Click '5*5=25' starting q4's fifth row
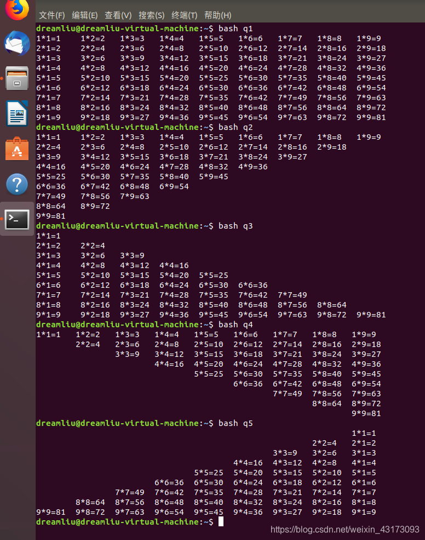The height and width of the screenshot is (540, 425). (x=209, y=374)
